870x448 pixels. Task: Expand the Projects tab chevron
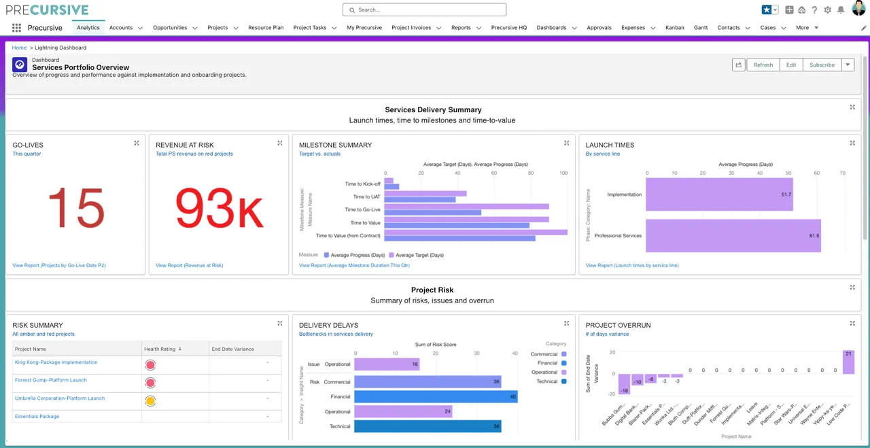(236, 28)
